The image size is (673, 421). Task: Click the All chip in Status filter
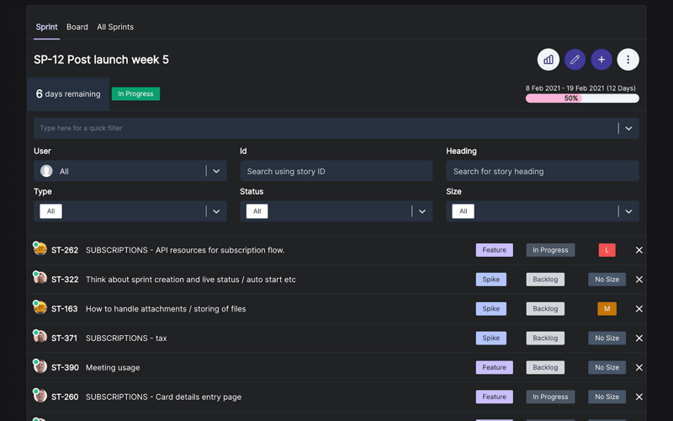[257, 211]
